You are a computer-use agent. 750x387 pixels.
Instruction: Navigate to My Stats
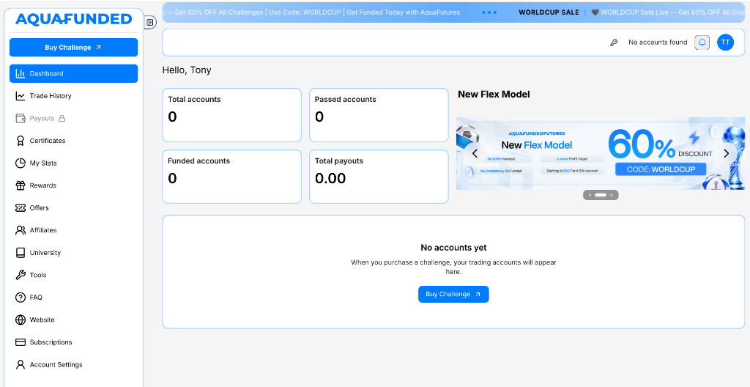pyautogui.click(x=74, y=163)
